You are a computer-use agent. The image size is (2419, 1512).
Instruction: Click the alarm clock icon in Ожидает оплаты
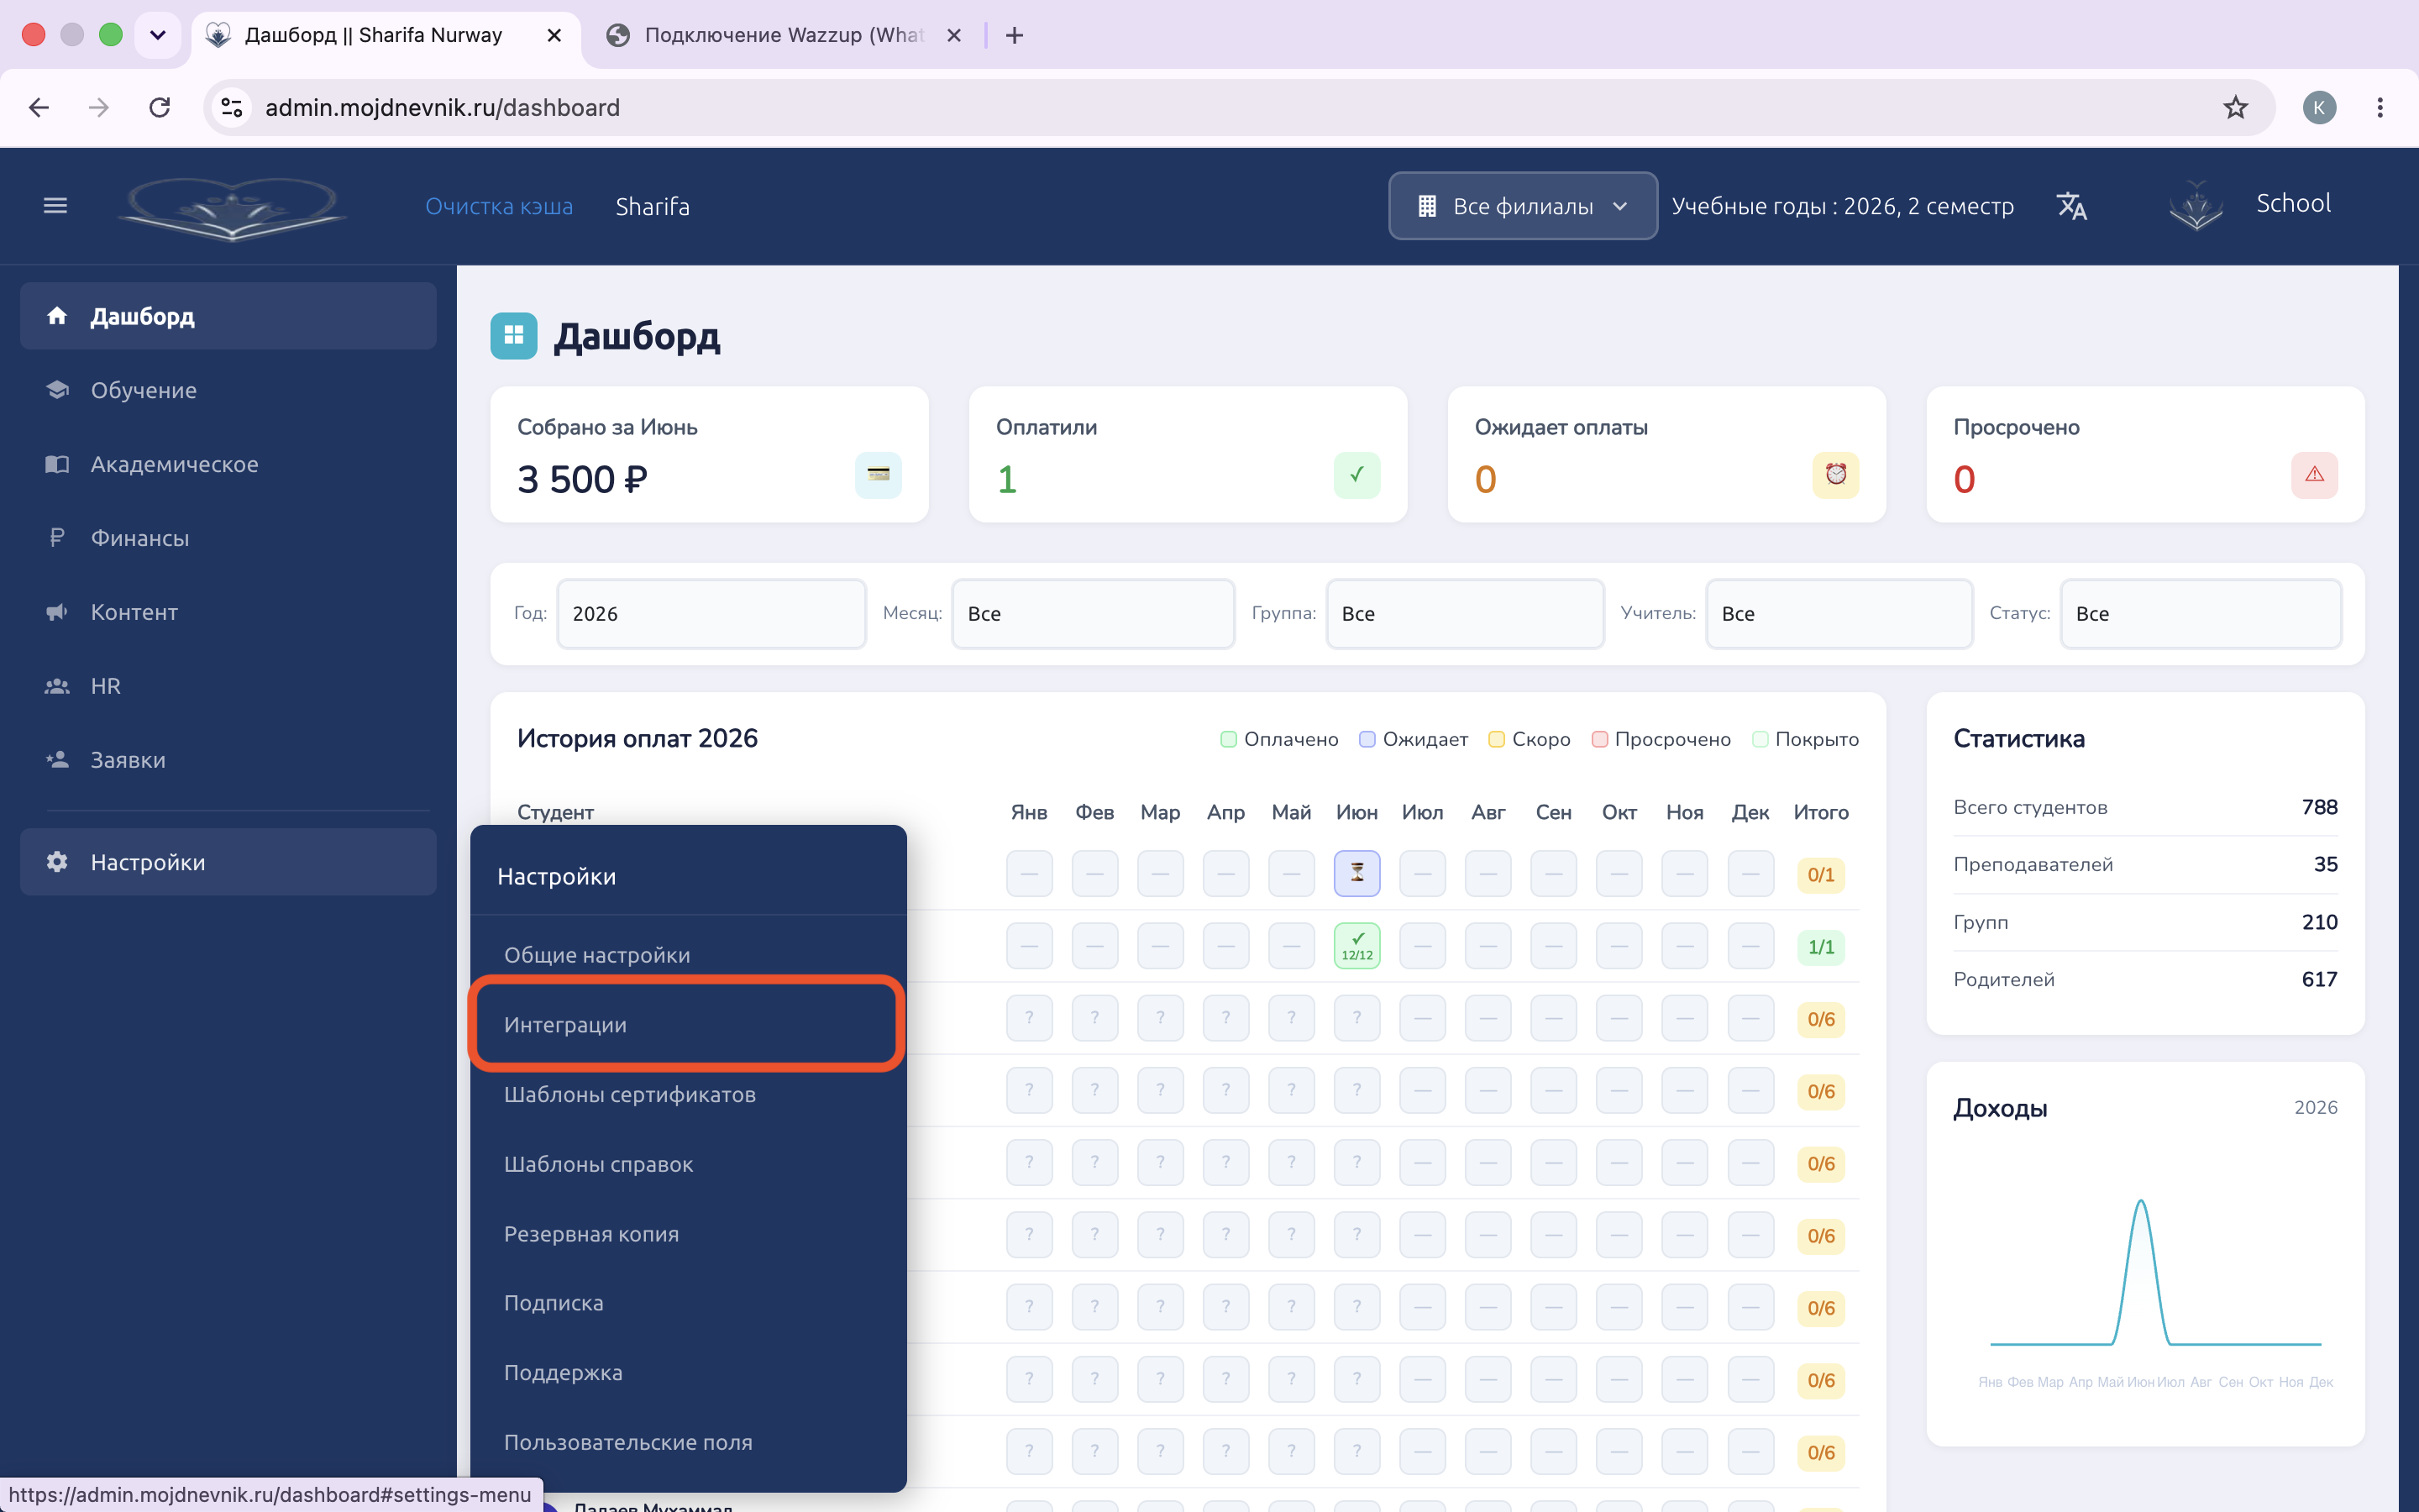tap(1835, 475)
